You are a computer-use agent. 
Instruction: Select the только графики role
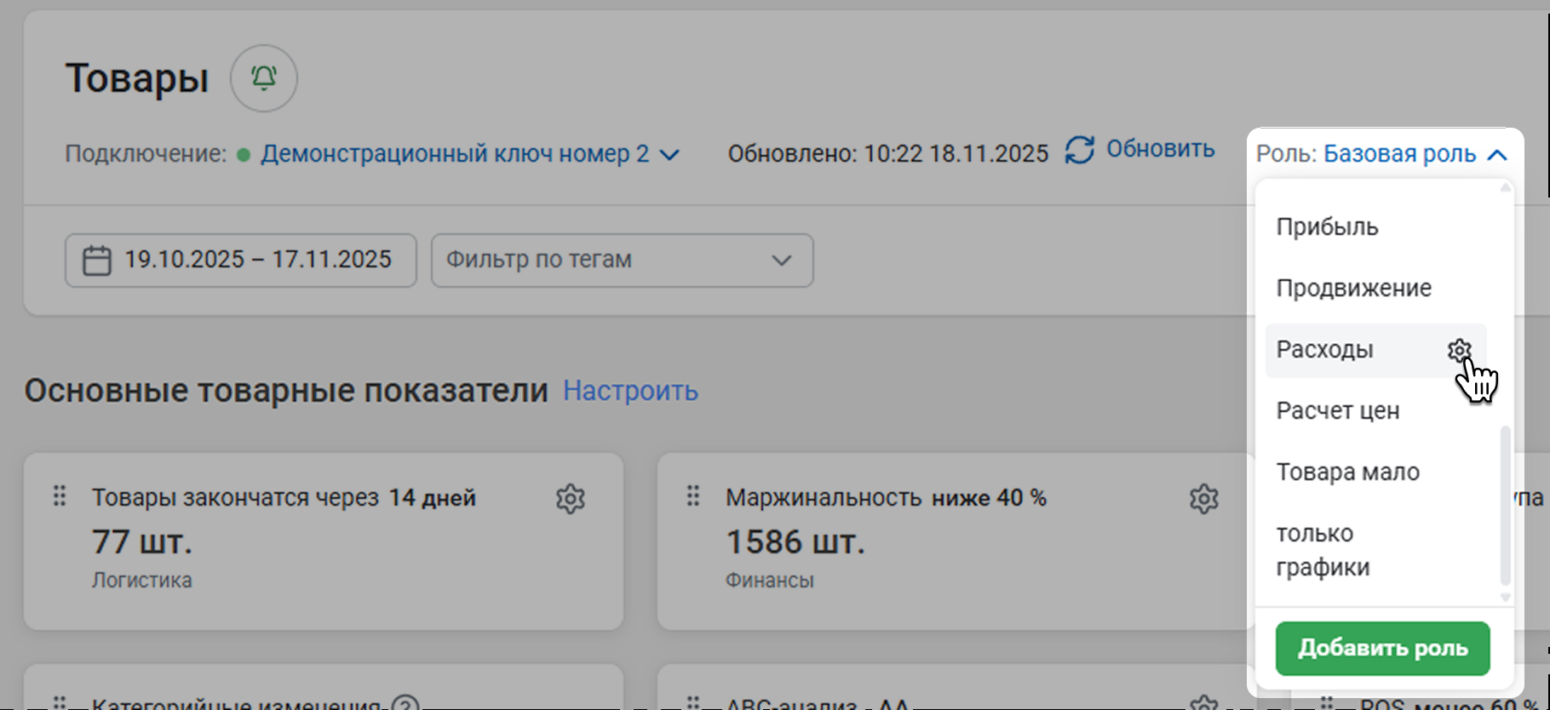(1323, 550)
